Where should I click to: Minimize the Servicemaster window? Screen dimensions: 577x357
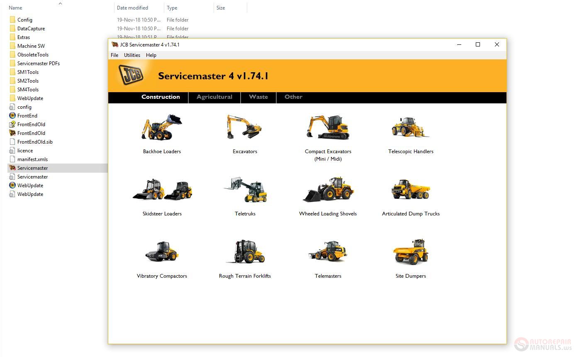click(459, 44)
